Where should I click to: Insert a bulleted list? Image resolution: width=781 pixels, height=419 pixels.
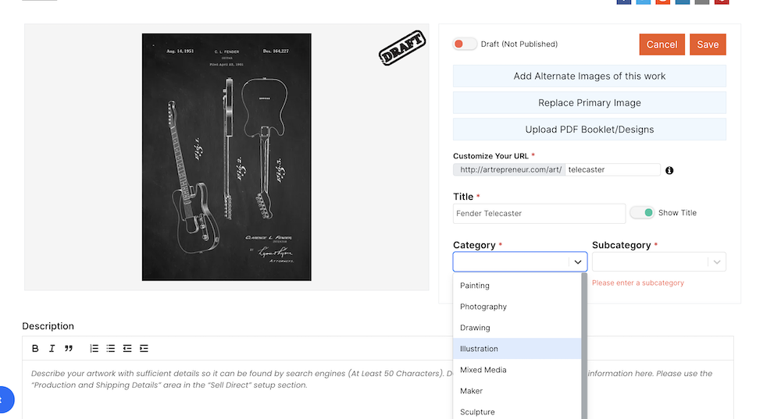click(x=111, y=348)
